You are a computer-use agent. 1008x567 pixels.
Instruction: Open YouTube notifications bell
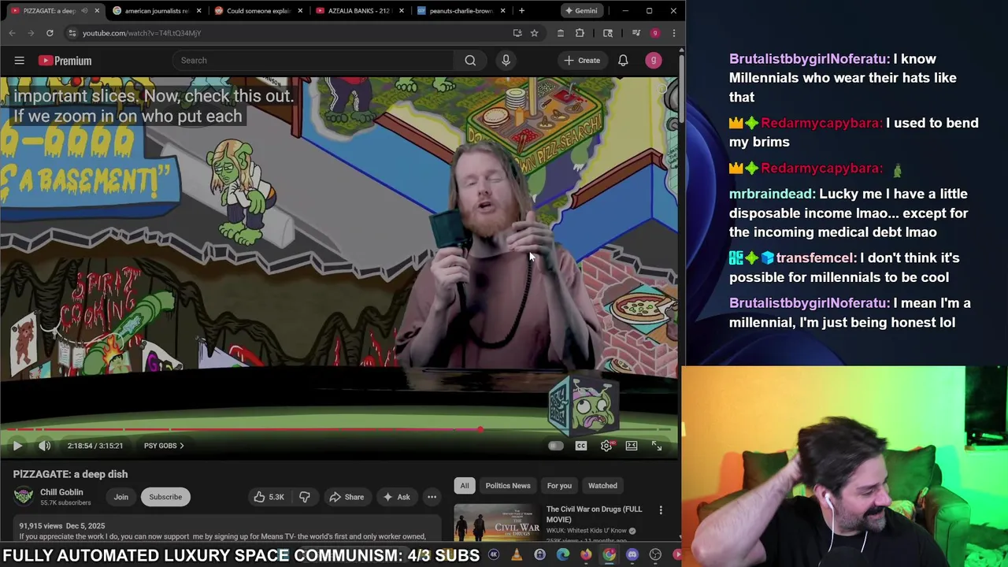(623, 61)
